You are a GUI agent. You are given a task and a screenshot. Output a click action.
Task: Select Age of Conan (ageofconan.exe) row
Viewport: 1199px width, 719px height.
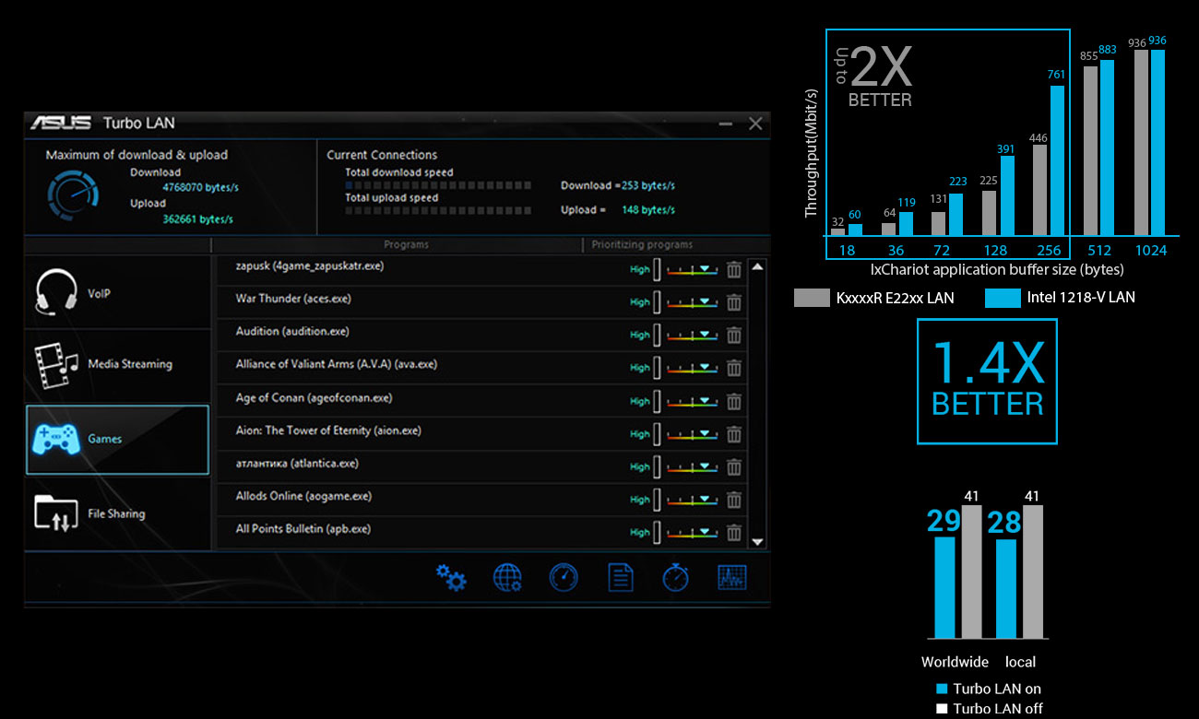pos(314,398)
